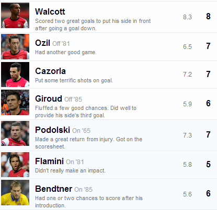Click Ozil's Off '81 substitution label
Viewport: 217px width, 210px height.
click(61, 44)
